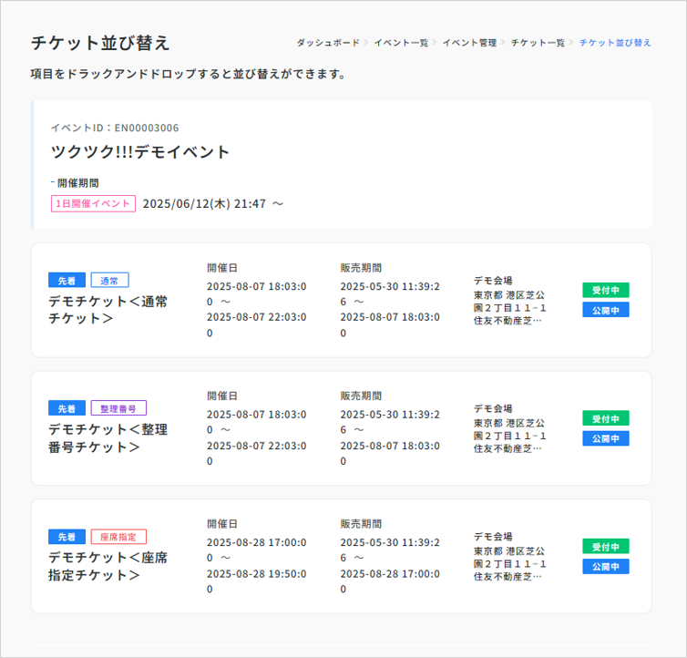The image size is (687, 658).
Task: Select the デモチケット＜座席指定チケット＞ title
Action: (108, 566)
